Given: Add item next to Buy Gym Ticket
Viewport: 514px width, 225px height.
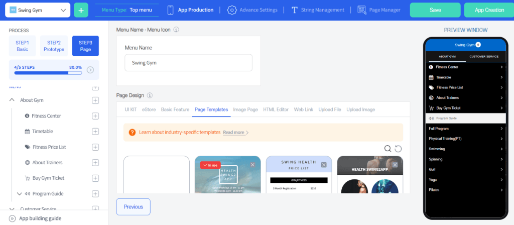Looking at the screenshot, I should (x=95, y=178).
